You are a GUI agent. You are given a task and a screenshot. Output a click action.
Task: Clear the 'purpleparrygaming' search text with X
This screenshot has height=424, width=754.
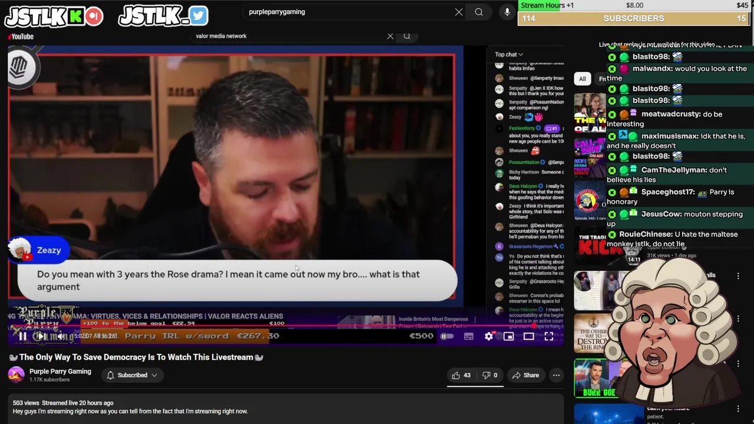coord(459,12)
